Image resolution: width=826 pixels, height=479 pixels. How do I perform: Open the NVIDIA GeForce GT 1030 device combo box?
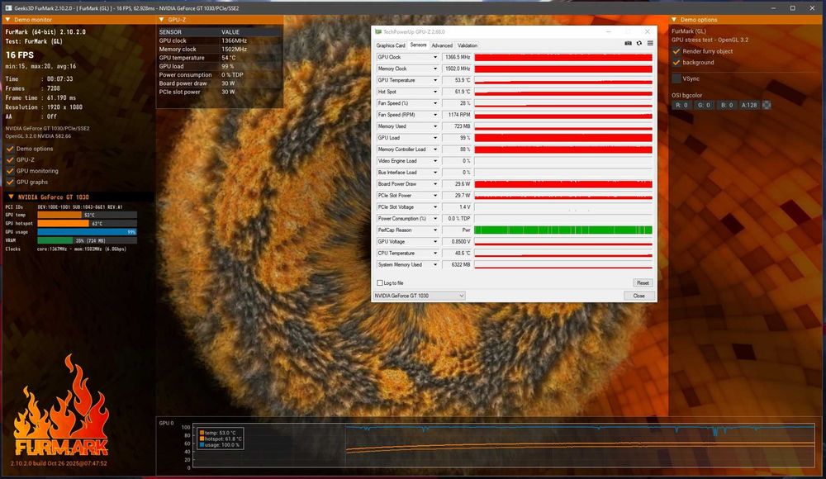click(x=419, y=296)
